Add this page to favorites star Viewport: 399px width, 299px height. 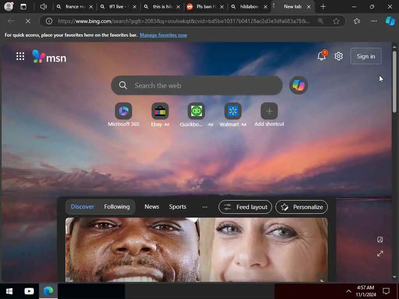336,21
